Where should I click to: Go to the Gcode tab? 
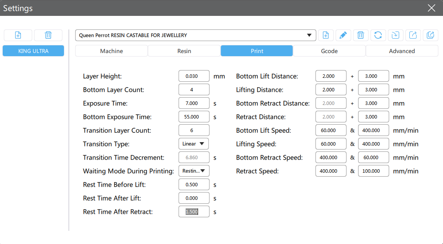(x=329, y=51)
